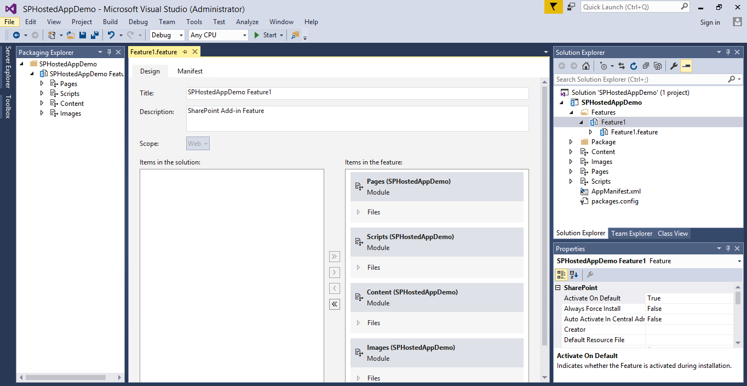Refresh the Solution Explorer
This screenshot has width=747, height=386.
point(634,66)
